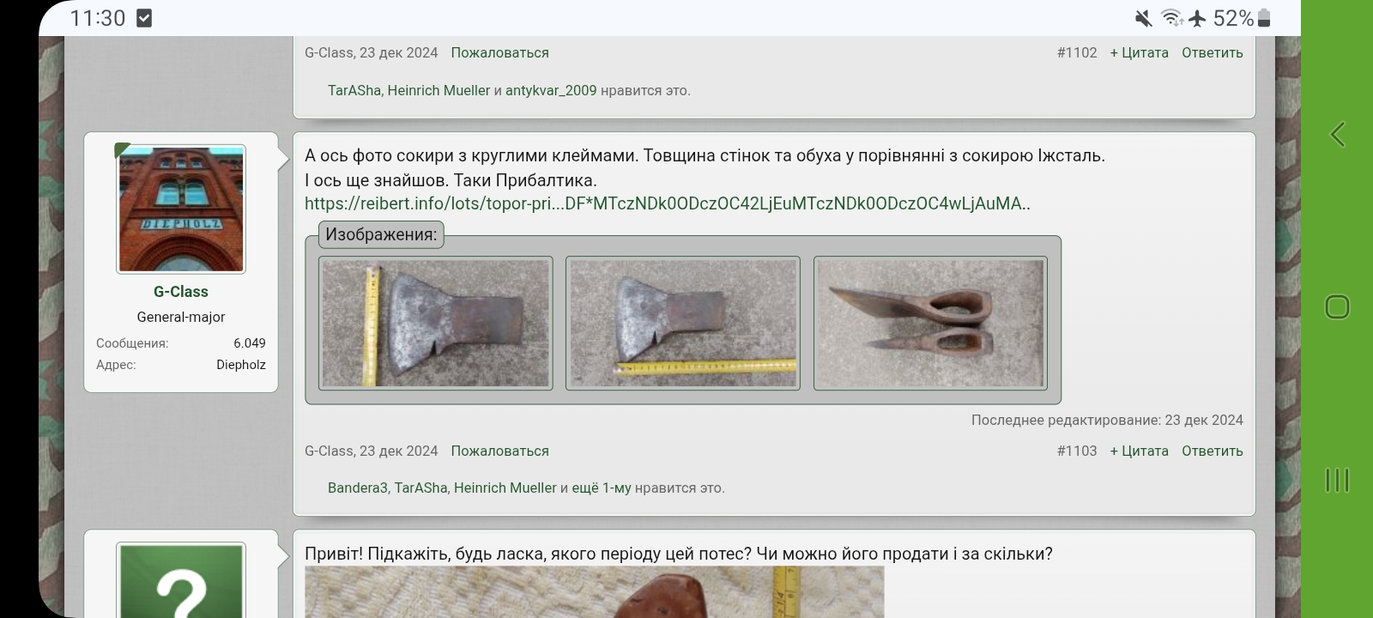Tap the muted sound status icon

coord(1143,18)
